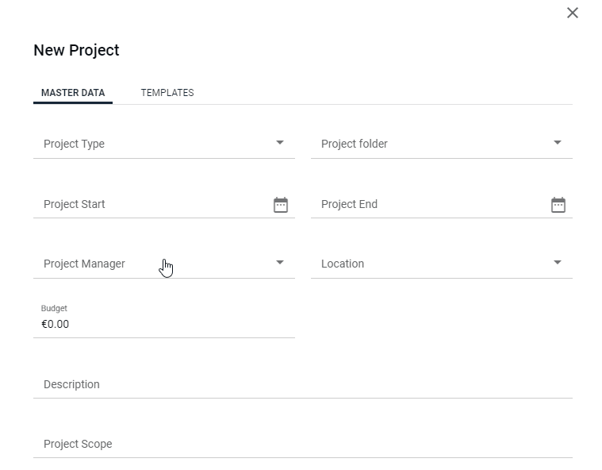Click the Project Start date field
The image size is (602, 470).
tap(154, 204)
